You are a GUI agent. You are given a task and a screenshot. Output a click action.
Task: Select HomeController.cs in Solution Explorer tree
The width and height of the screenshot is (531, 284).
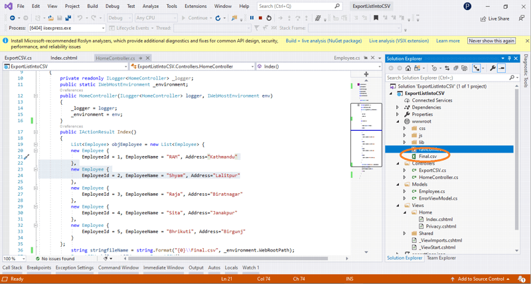[438, 177]
